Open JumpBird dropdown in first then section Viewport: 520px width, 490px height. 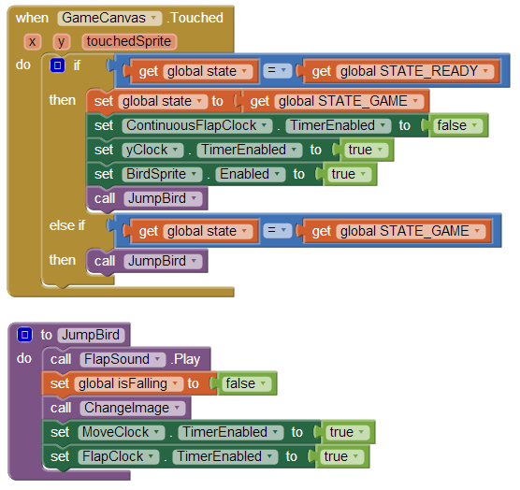[163, 198]
